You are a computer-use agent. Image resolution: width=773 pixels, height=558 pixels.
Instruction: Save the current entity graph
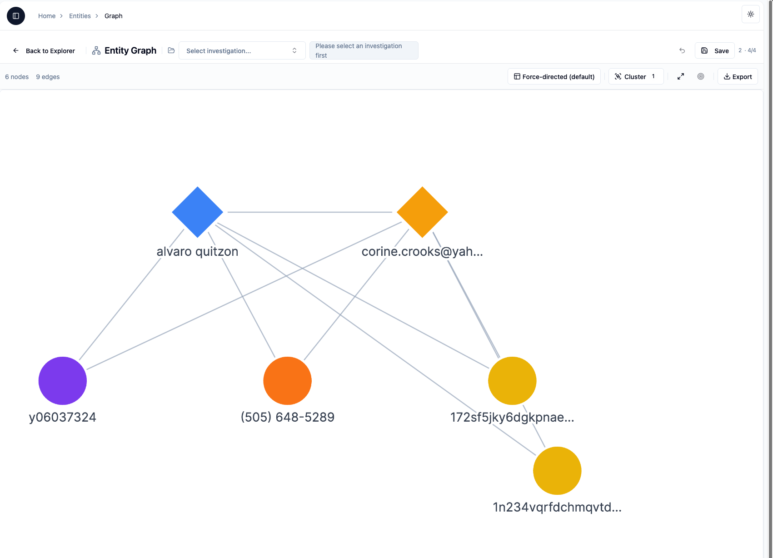click(714, 50)
